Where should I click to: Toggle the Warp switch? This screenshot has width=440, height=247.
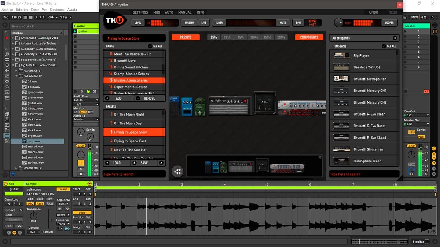pos(63,189)
